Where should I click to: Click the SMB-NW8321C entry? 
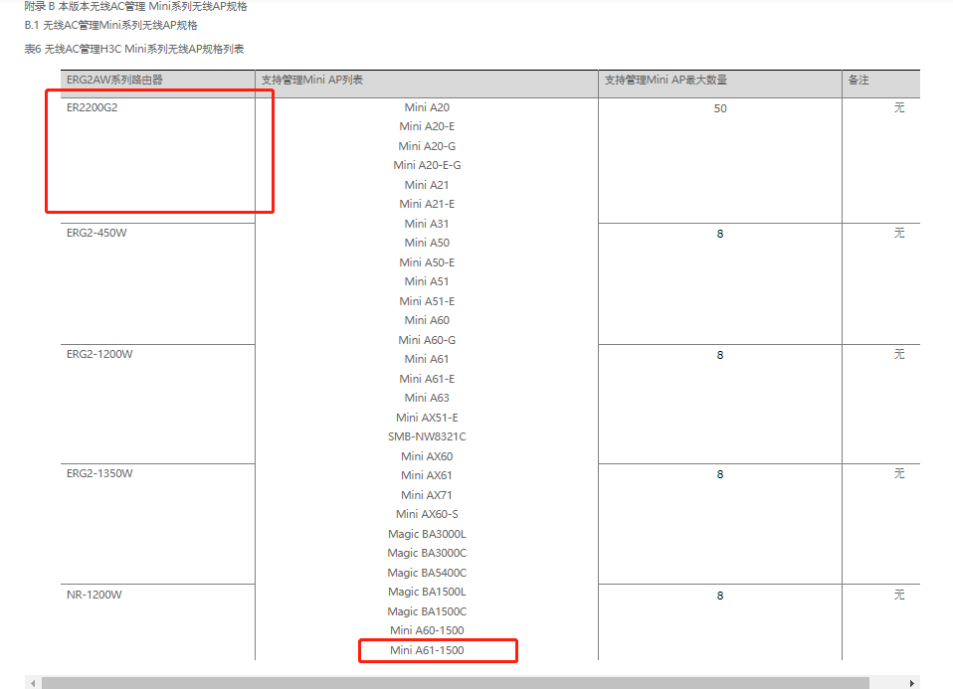pos(427,436)
